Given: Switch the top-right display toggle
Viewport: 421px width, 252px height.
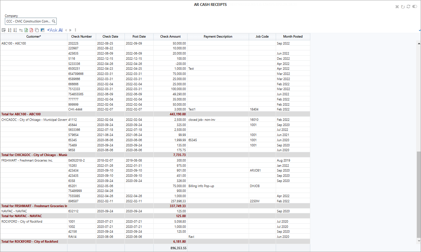Looking at the screenshot, I should point(414,7).
